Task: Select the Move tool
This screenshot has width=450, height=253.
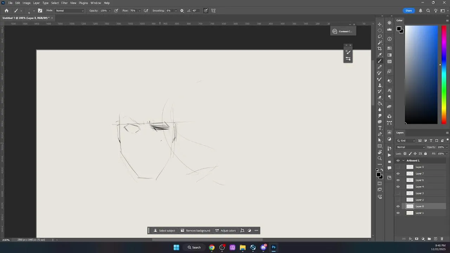Action: coord(380,24)
